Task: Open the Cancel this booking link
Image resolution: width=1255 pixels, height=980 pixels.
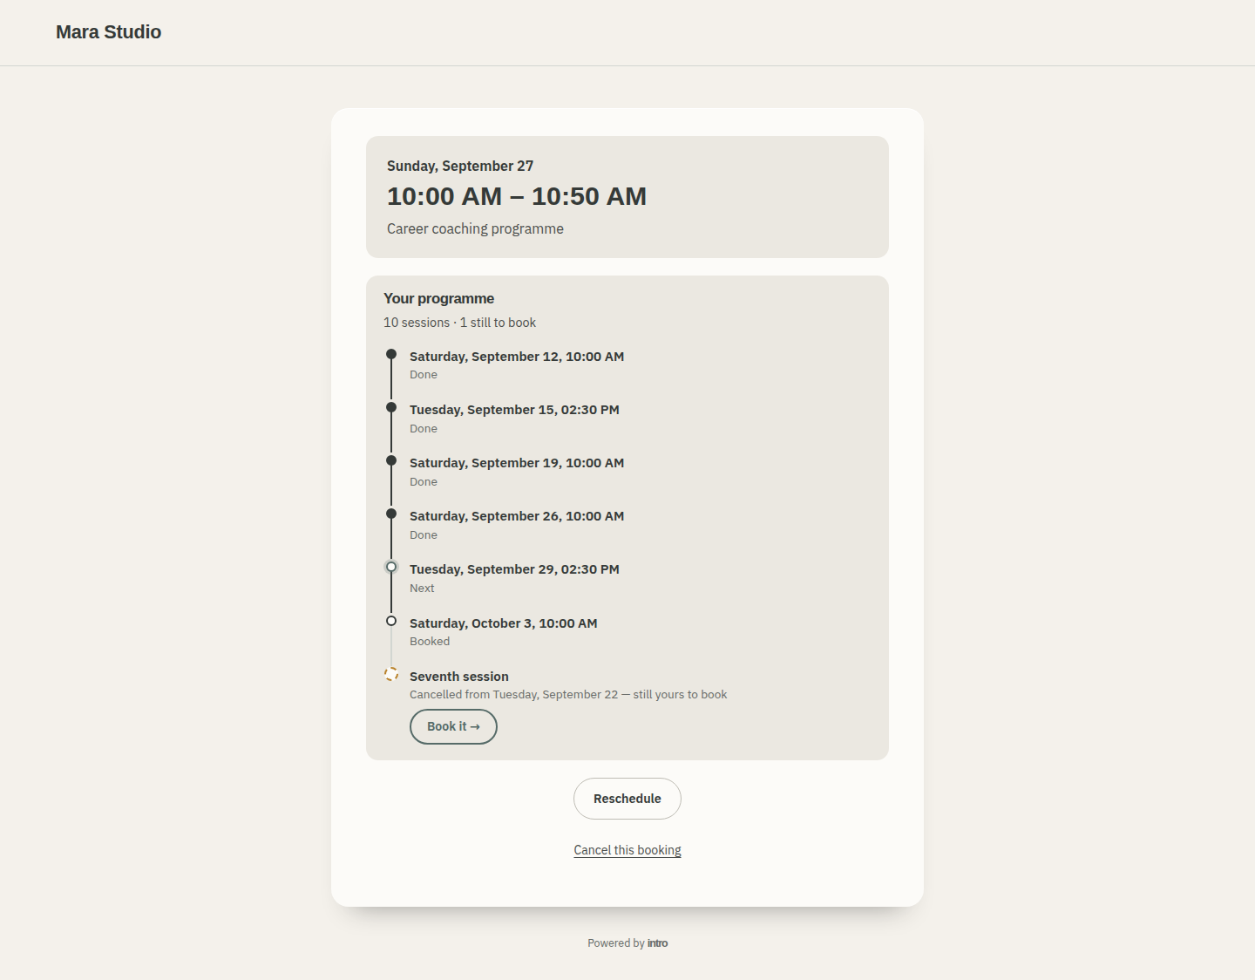Action: [627, 850]
